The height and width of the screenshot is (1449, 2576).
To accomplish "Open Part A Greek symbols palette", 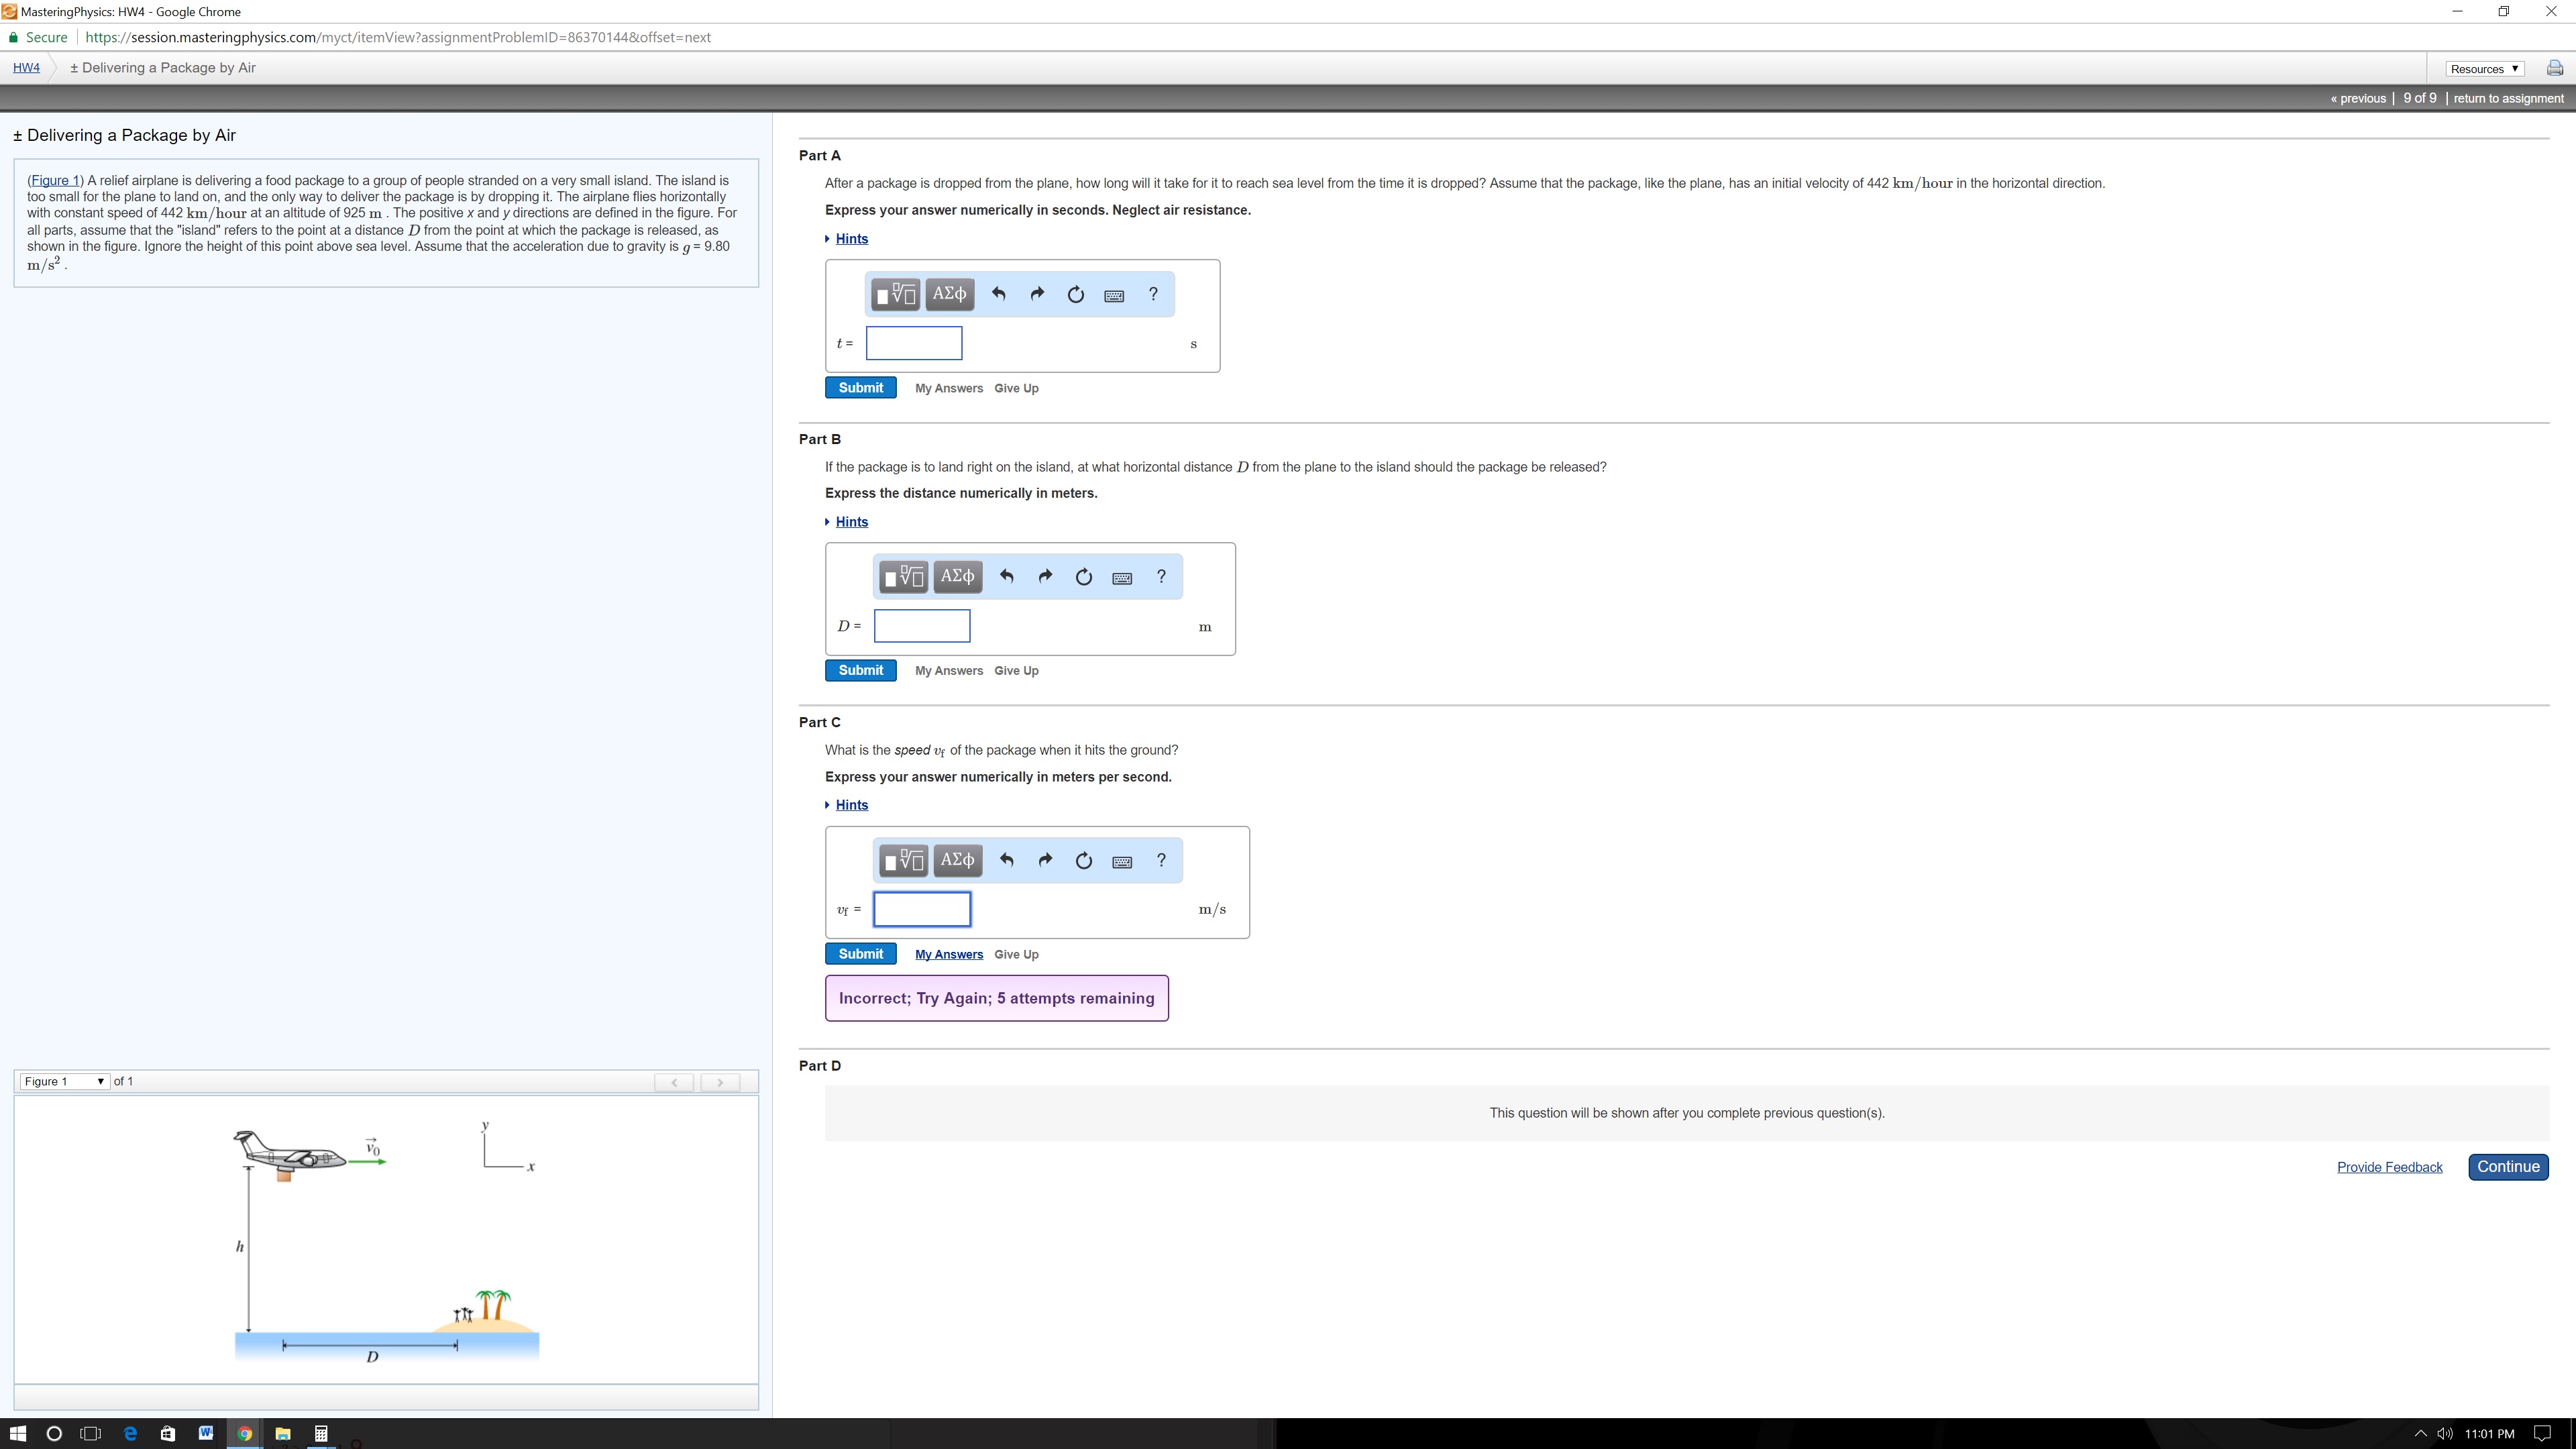I will tap(949, 294).
